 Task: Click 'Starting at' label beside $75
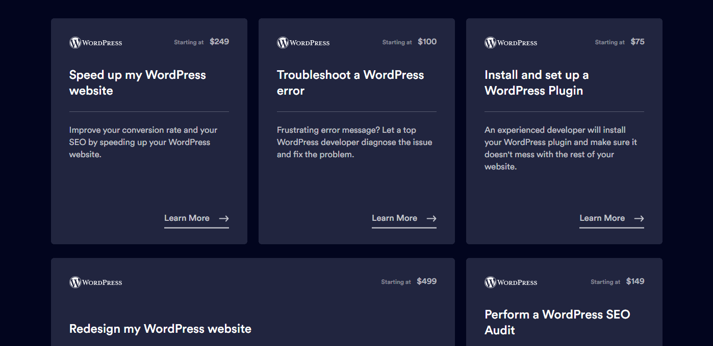pyautogui.click(x=610, y=42)
